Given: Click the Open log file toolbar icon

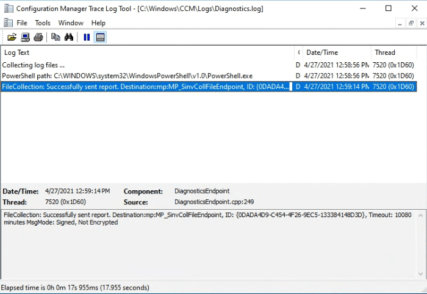Looking at the screenshot, I should click(12, 37).
